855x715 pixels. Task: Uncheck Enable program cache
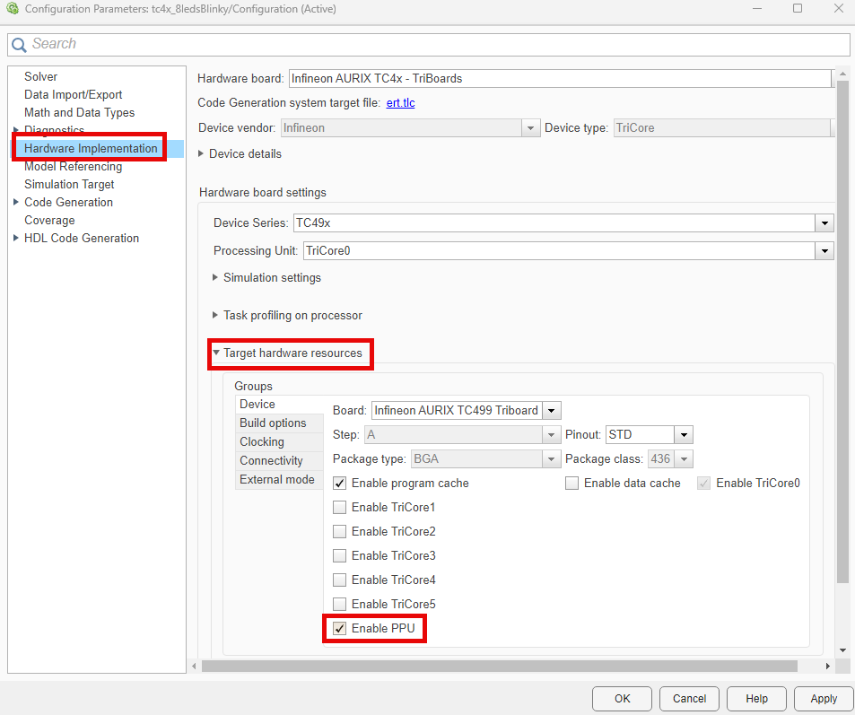coord(339,483)
